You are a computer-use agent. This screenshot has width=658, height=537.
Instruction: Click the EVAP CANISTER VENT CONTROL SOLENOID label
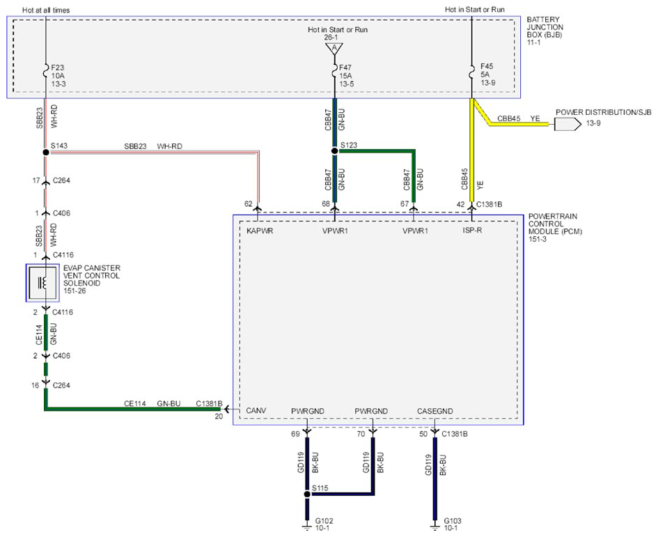[92, 275]
